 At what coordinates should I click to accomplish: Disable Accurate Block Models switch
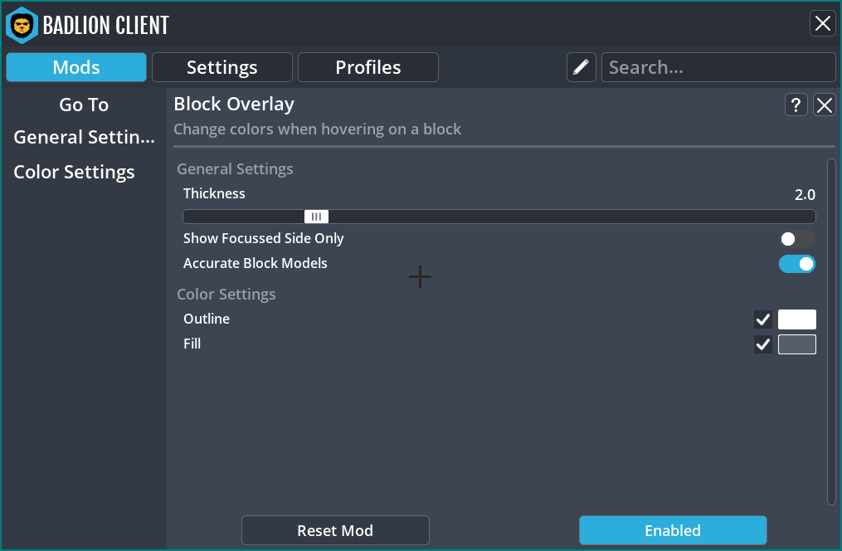pos(797,264)
